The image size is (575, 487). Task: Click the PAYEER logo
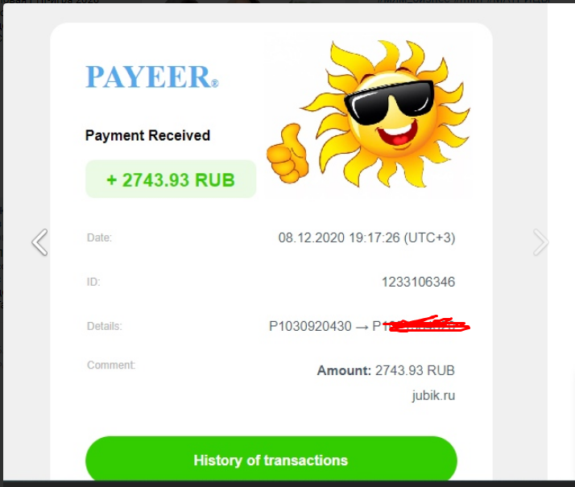coord(152,77)
